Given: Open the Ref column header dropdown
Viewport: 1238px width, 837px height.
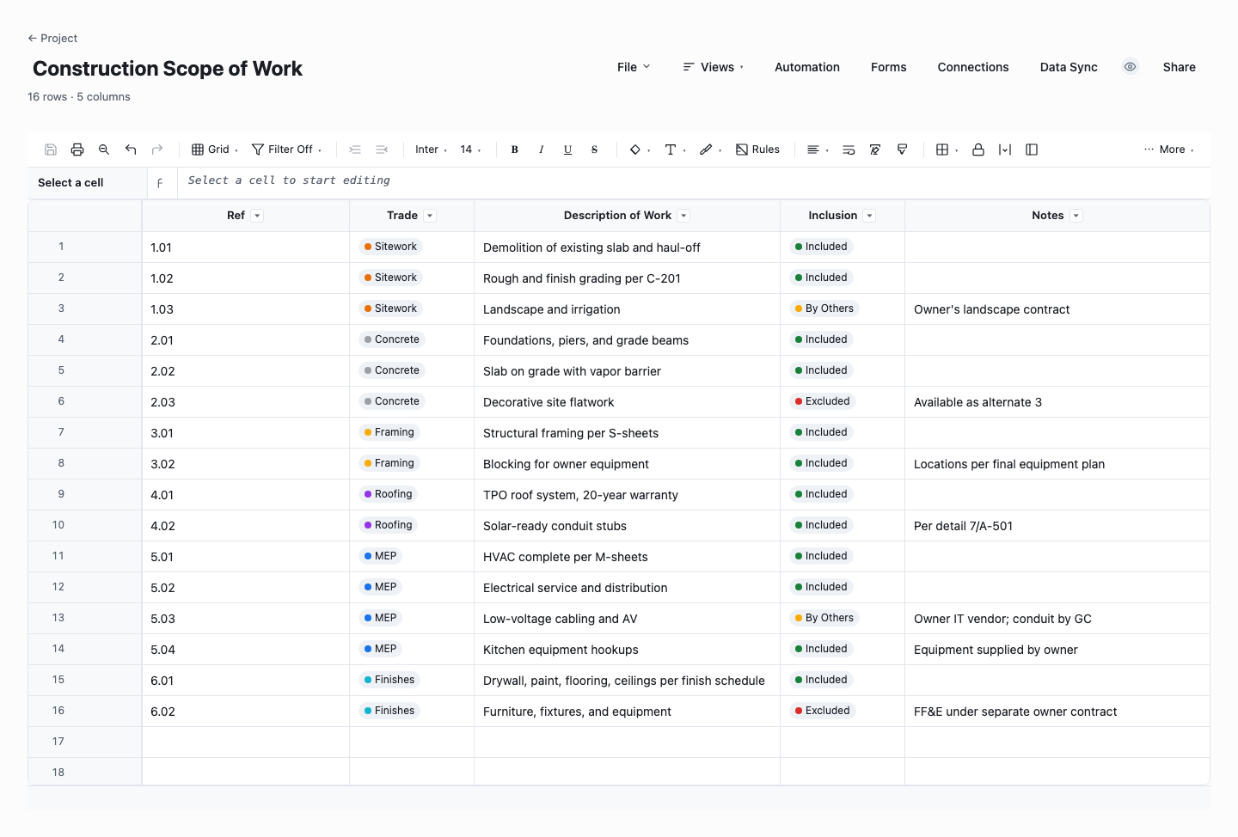Looking at the screenshot, I should click(x=257, y=216).
